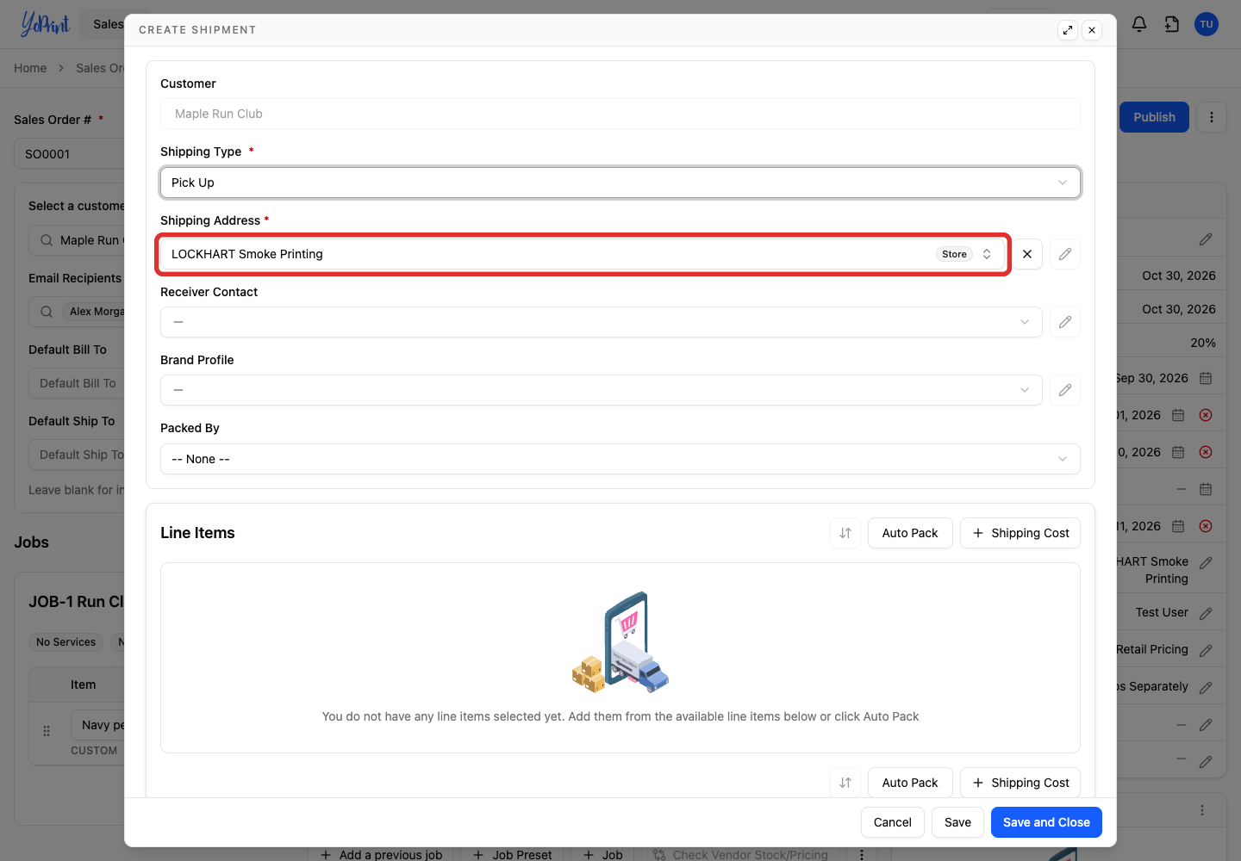Screen dimensions: 1241x861
Task: Edit the Retail Pricing field
Action: pos(1206,650)
